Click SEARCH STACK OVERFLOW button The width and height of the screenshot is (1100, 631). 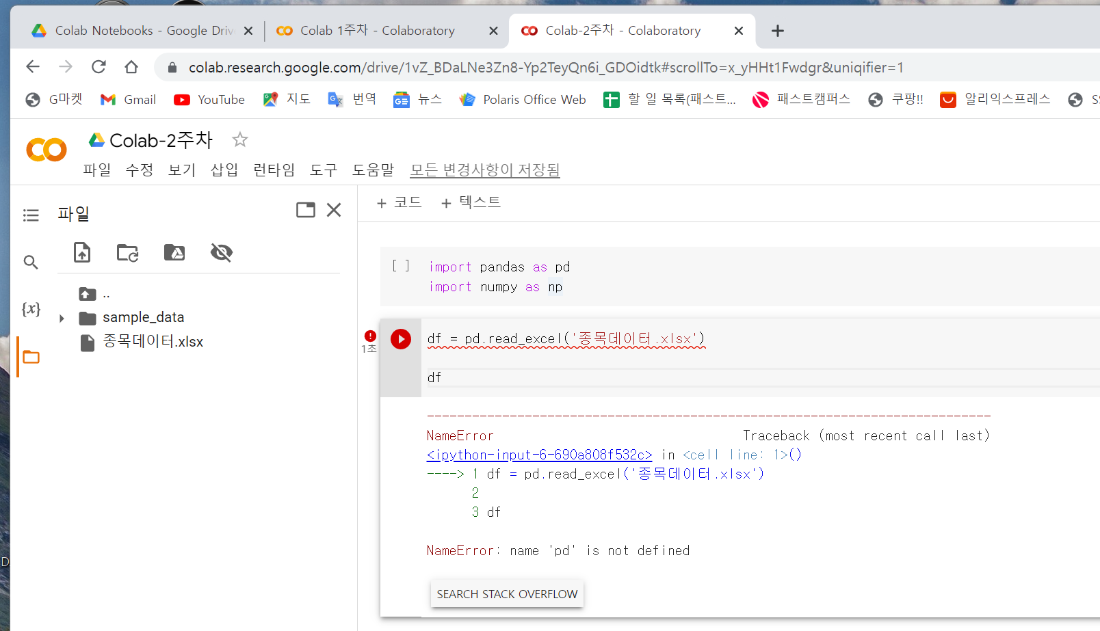(x=507, y=594)
